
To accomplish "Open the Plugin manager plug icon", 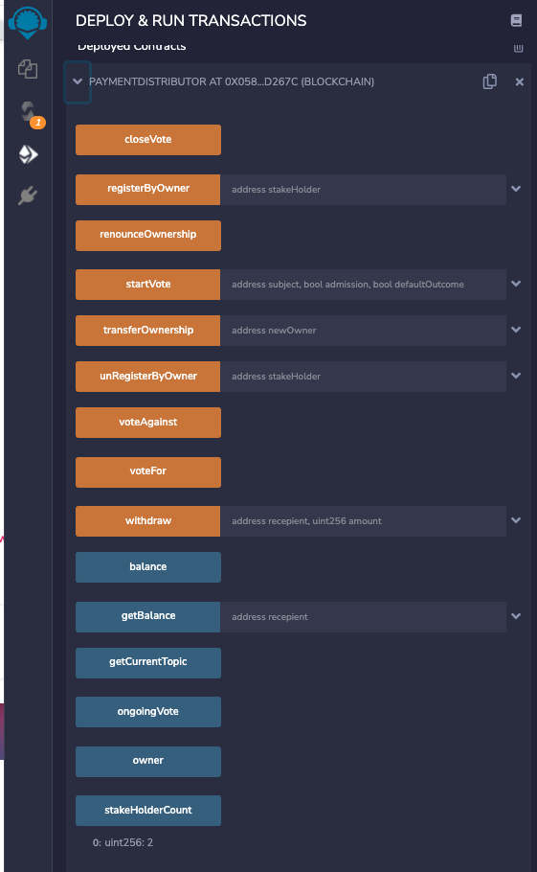I will coord(28,195).
